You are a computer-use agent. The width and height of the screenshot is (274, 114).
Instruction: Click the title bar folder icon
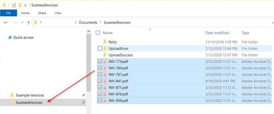4,5
